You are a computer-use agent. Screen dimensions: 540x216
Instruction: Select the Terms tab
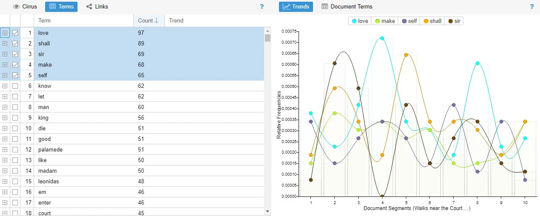click(x=61, y=6)
